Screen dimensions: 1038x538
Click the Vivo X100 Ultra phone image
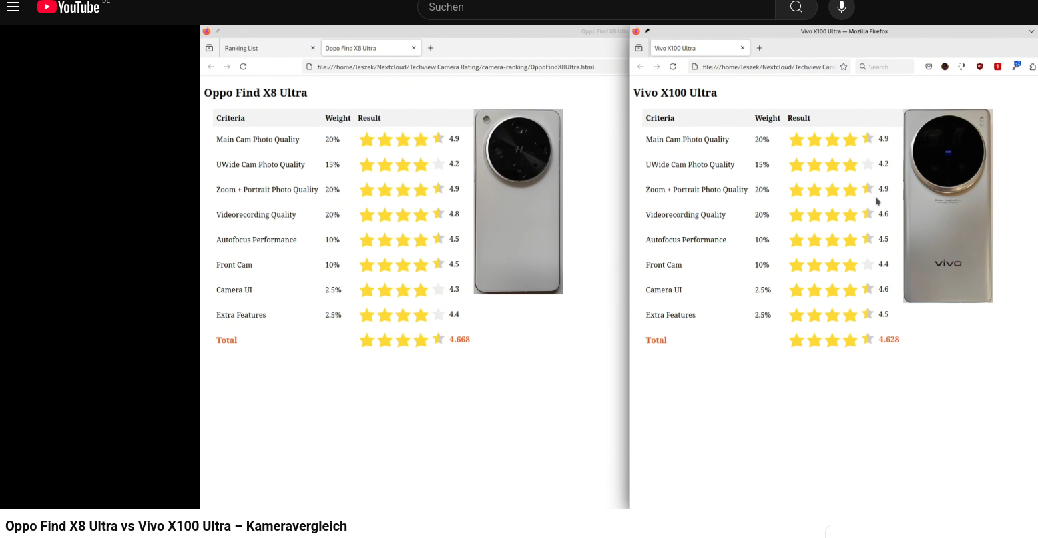click(948, 206)
